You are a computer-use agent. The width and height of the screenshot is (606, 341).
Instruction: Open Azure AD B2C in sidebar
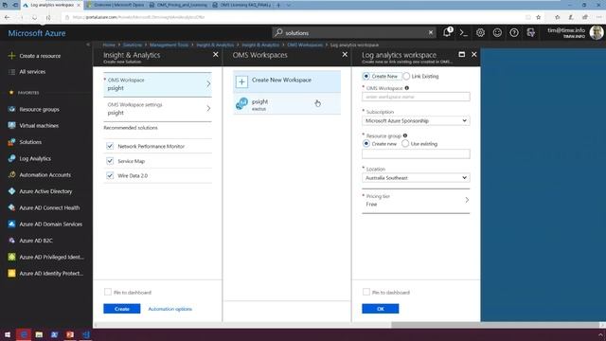[36, 241]
